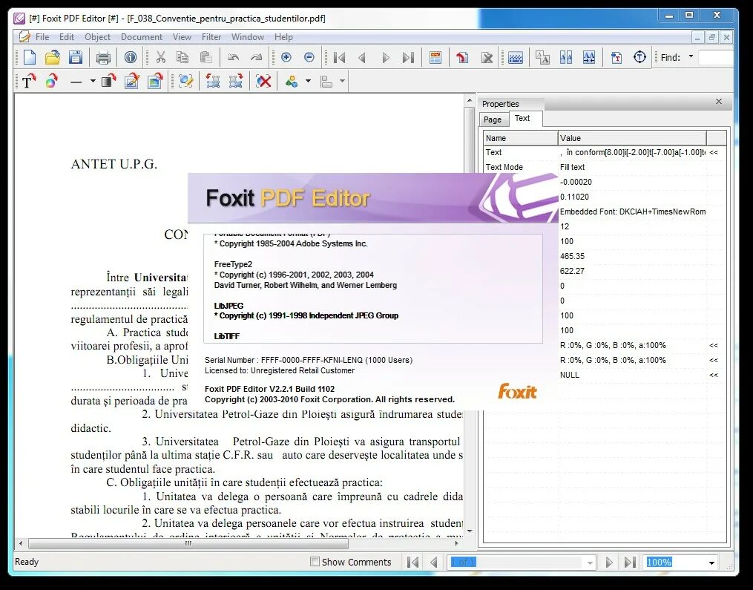
Task: Go to last page in the status bar
Action: 630,562
